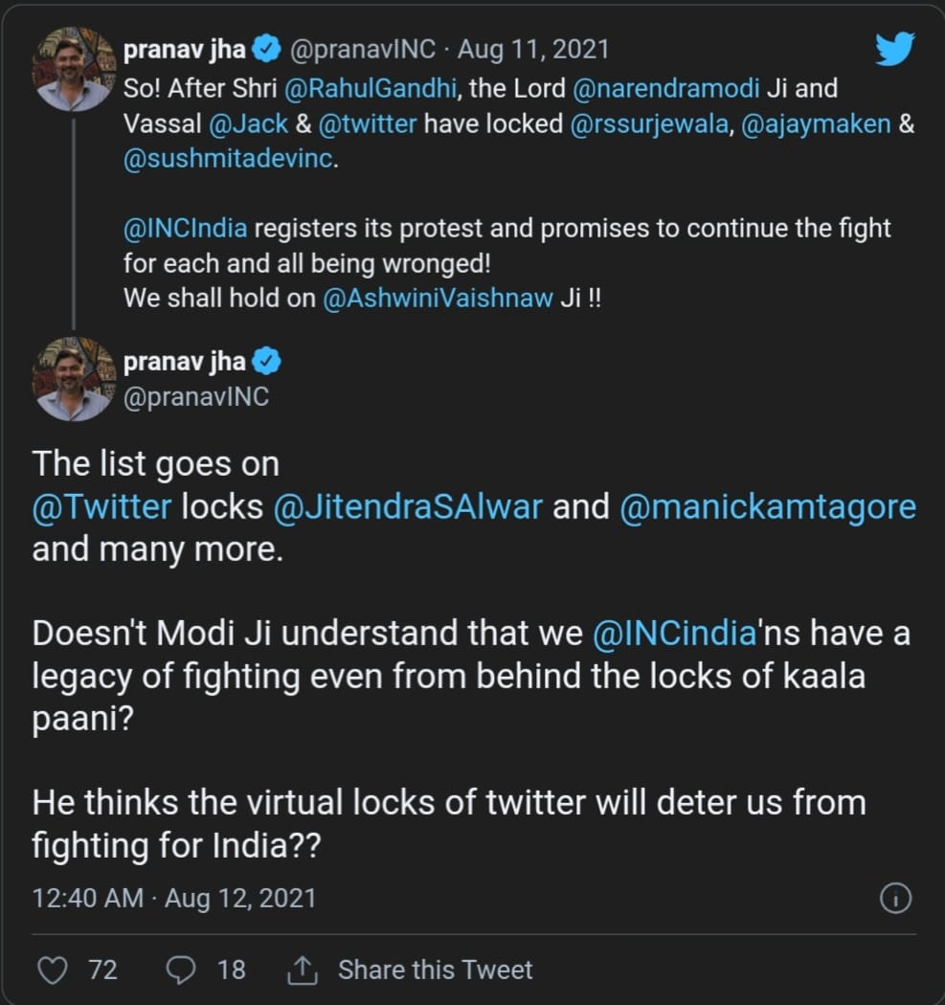Viewport: 945px width, 1005px height.
Task: Open the tweet info circle icon
Action: pyautogui.click(x=894, y=899)
